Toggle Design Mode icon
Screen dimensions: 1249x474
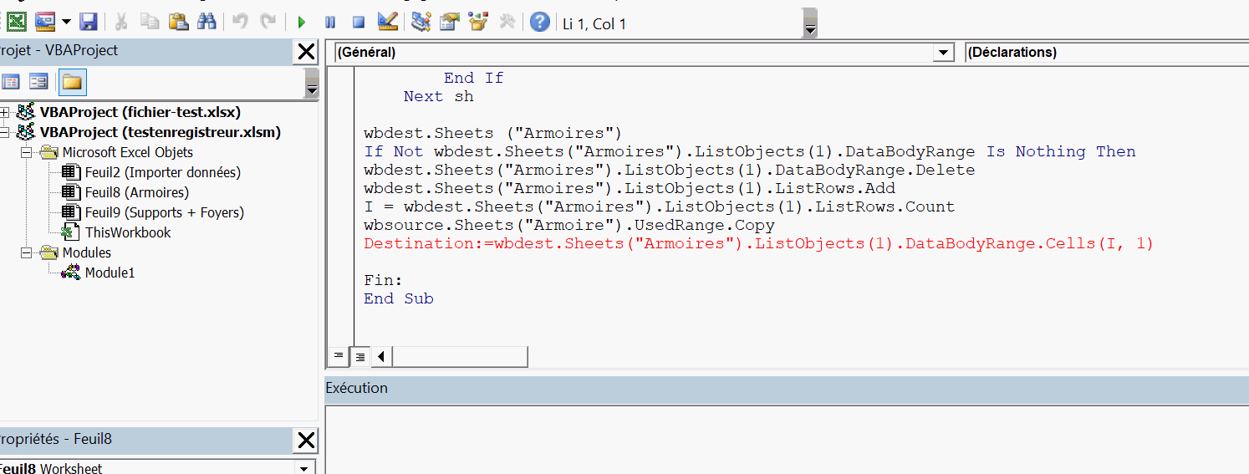[387, 22]
